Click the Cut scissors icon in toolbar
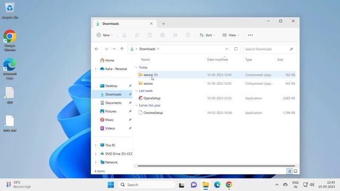The width and height of the screenshot is (340, 191). coord(124,35)
